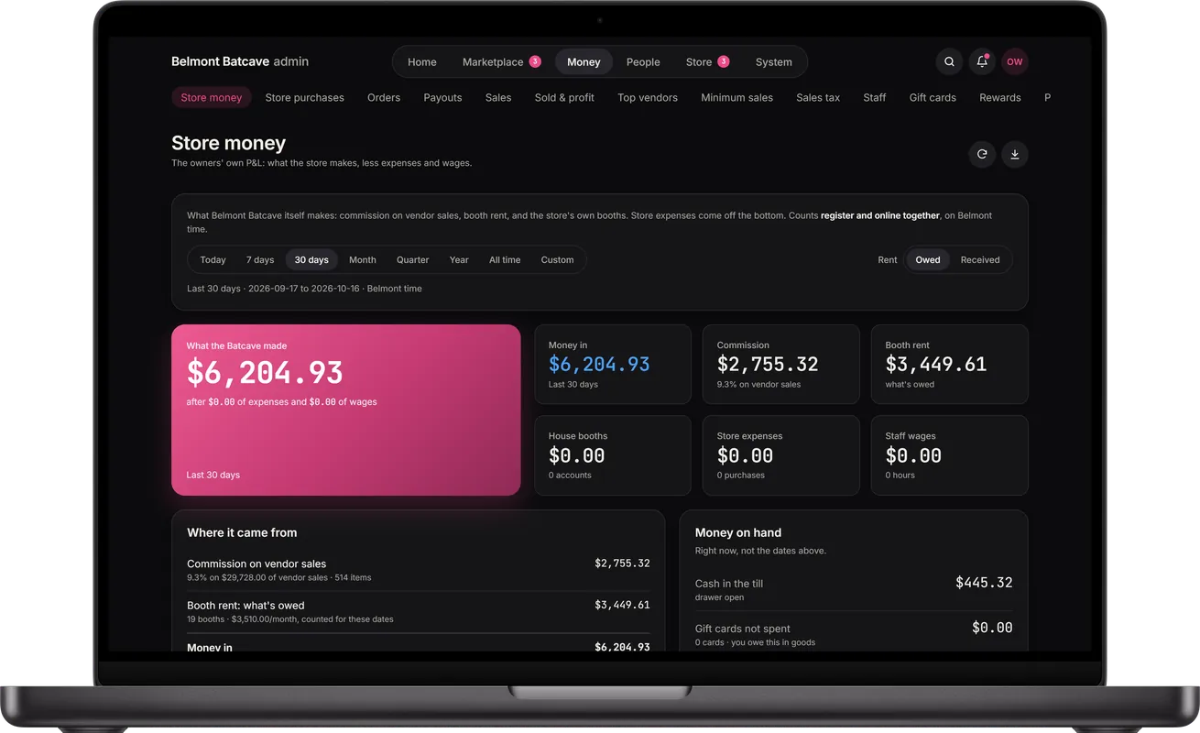
Task: Choose the 7 days range
Action: coord(260,259)
